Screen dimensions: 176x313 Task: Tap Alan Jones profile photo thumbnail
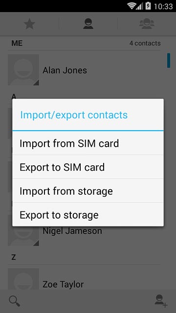point(23,70)
